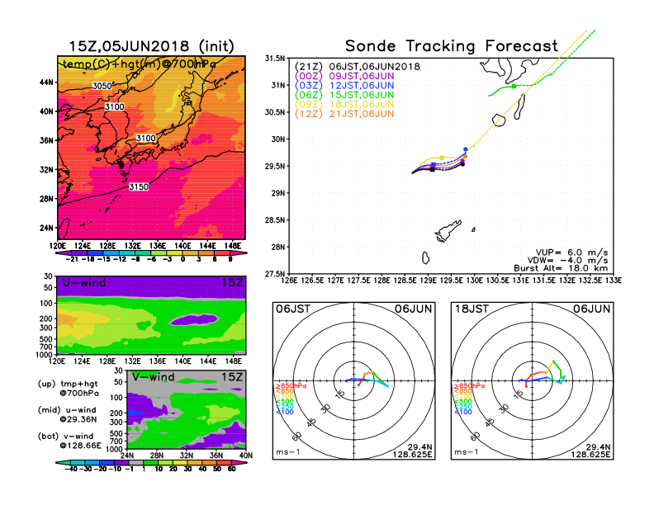Image resolution: width=654 pixels, height=505 pixels.
Task: Click '<100' legend in 18JST hodograph
Action: coord(463,412)
